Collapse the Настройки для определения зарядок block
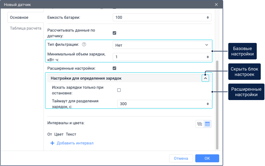This screenshot has height=166, width=265. pyautogui.click(x=205, y=78)
